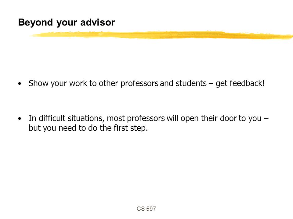Click "professors" in the first bullet line
The height and width of the screenshot is (219, 293).
point(139,83)
